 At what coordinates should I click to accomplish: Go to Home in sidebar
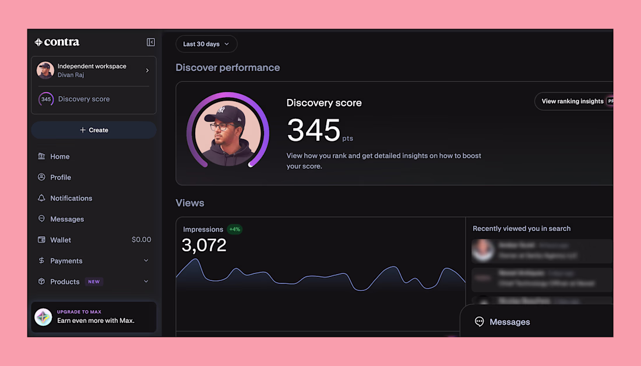[59, 157]
